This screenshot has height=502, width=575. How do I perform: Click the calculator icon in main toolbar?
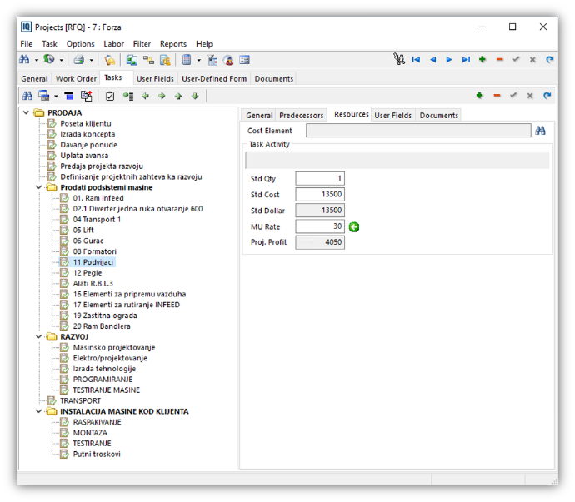[x=187, y=60]
